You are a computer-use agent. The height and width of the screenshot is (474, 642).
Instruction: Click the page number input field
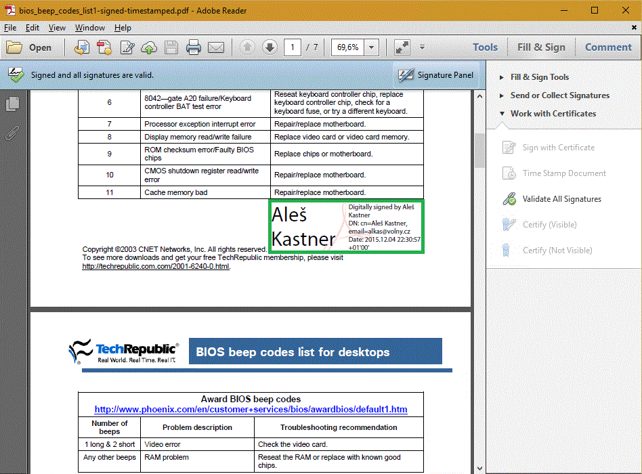(x=293, y=47)
